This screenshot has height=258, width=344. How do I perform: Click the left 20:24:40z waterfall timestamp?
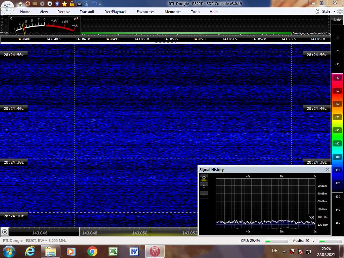click(13, 109)
